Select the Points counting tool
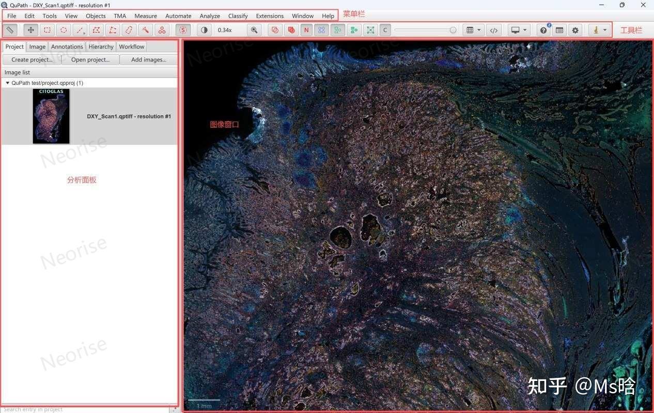Image resolution: width=654 pixels, height=413 pixels. tap(162, 30)
